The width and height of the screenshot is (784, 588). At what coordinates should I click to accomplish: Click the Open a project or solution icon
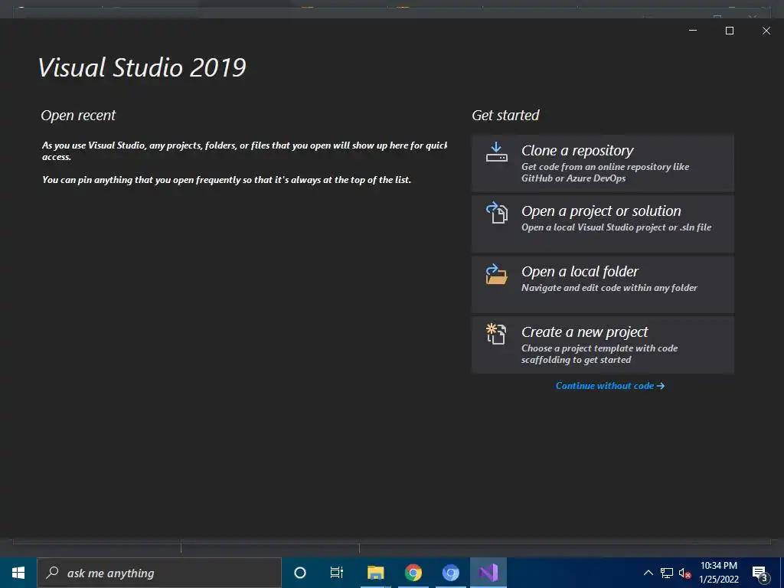click(496, 213)
